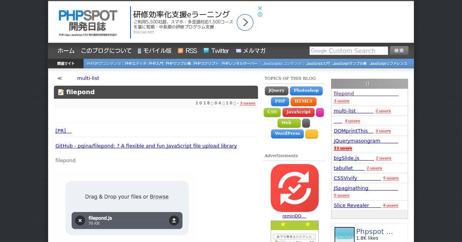Select the CSS topic tag
The image size is (462, 242).
pyautogui.click(x=272, y=112)
